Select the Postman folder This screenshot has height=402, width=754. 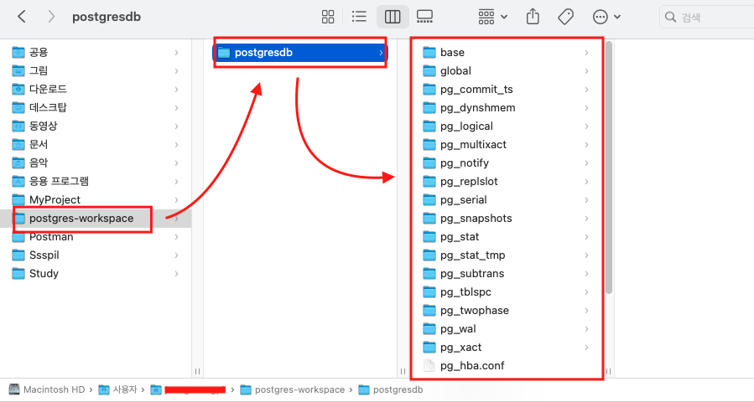[96, 237]
